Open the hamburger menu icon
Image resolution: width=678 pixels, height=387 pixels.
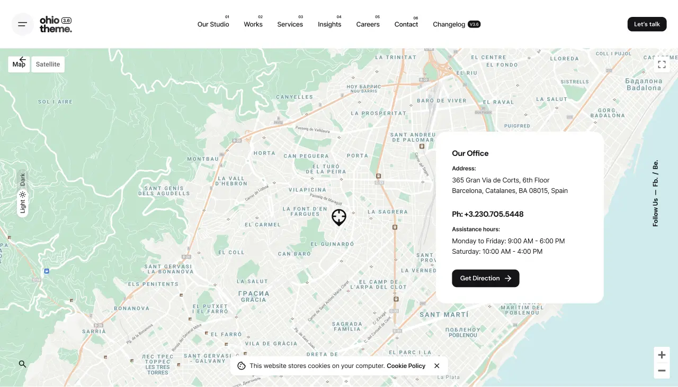pos(22,24)
